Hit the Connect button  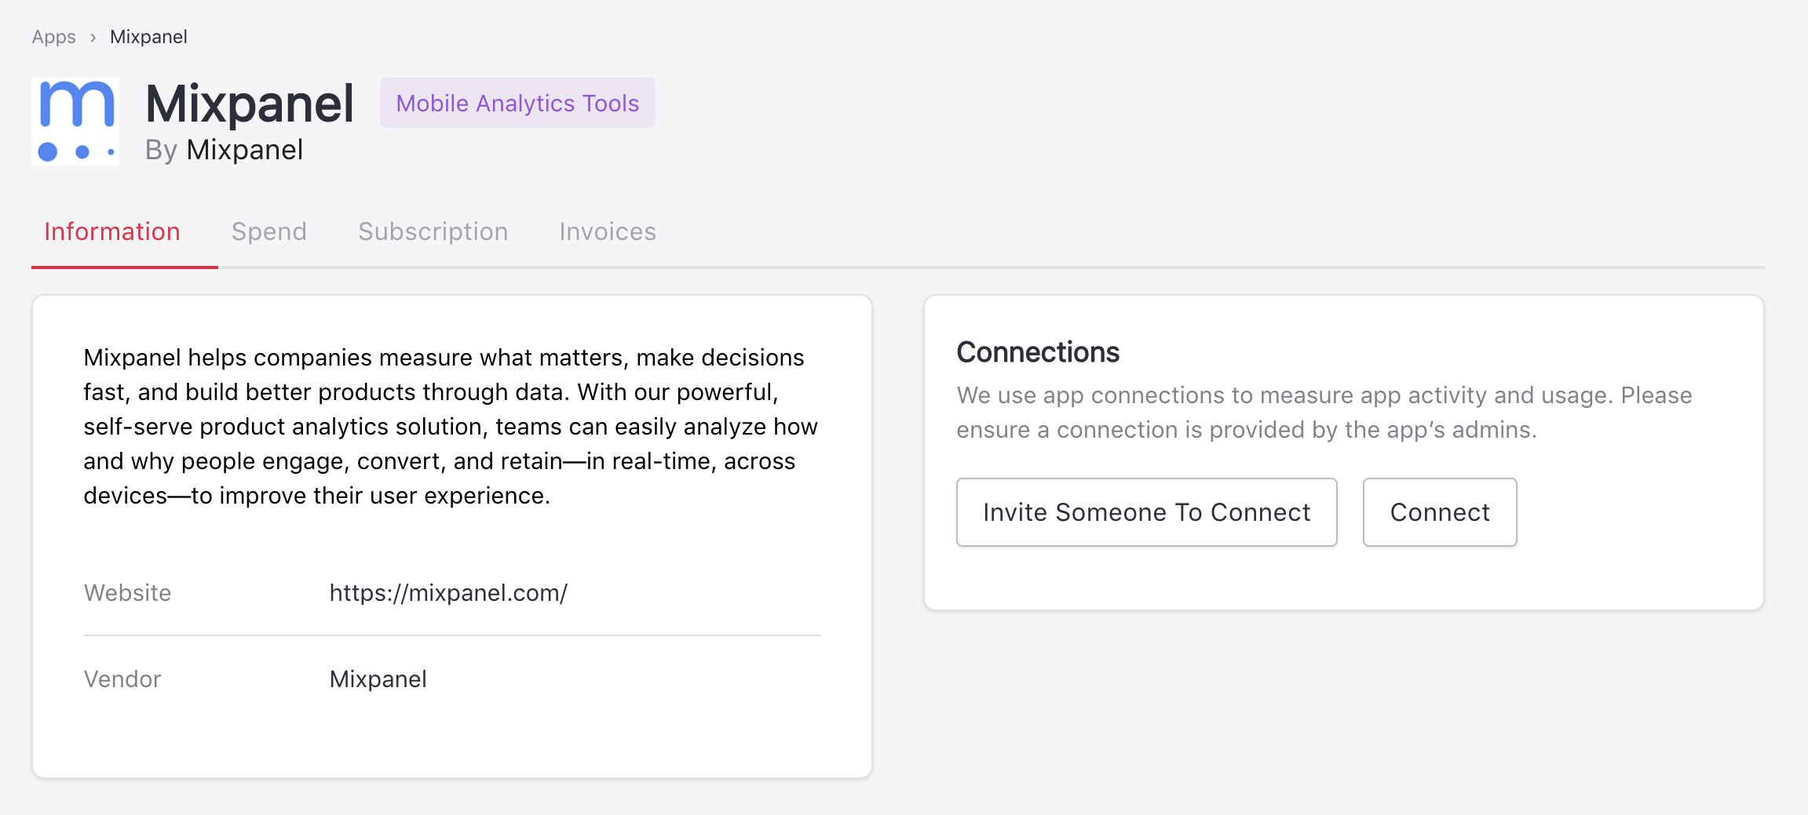pos(1439,512)
